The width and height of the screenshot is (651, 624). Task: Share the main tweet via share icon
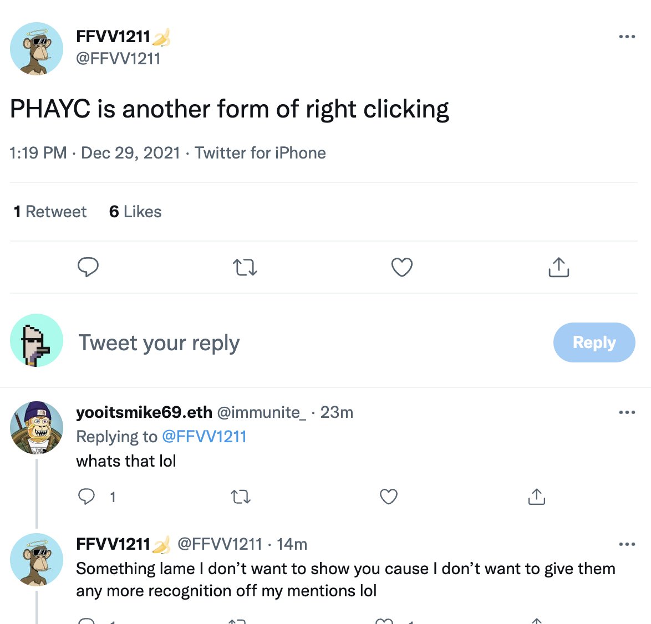[558, 267]
